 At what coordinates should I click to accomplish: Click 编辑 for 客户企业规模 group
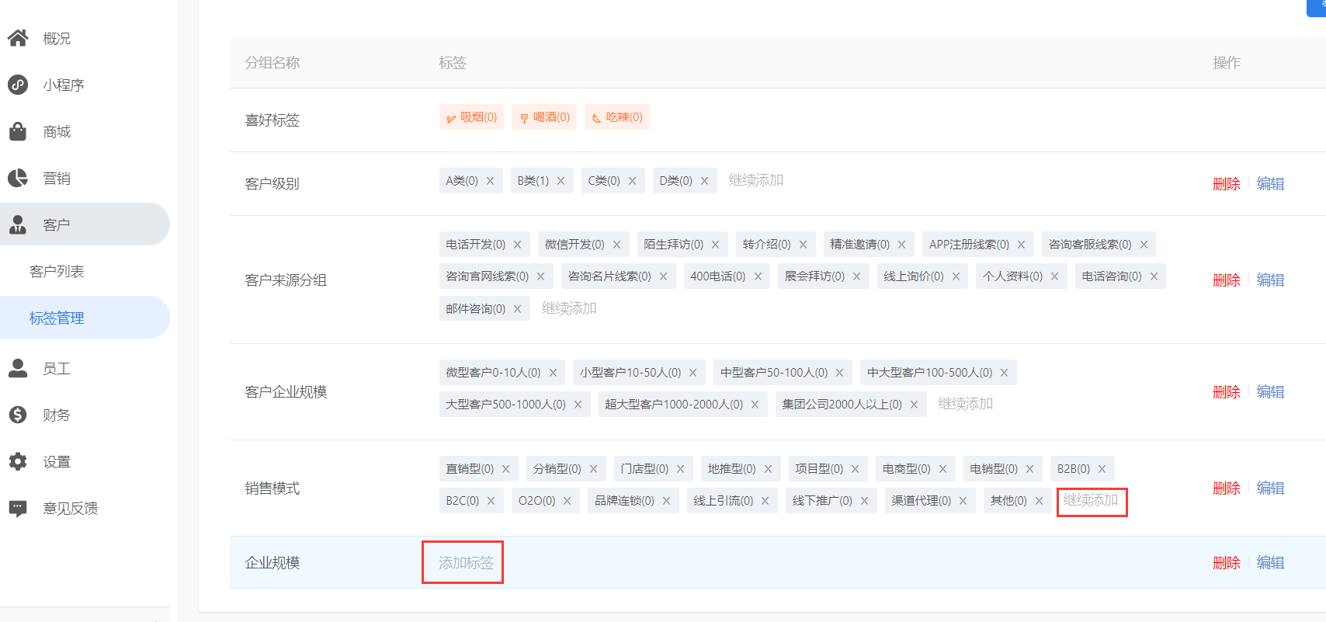point(1271,392)
